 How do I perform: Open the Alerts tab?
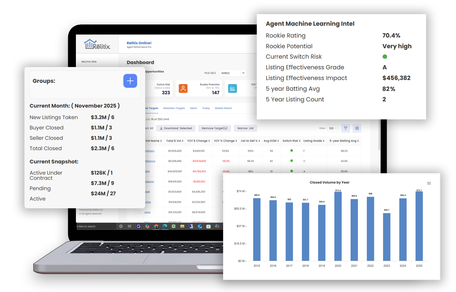[x=193, y=108]
